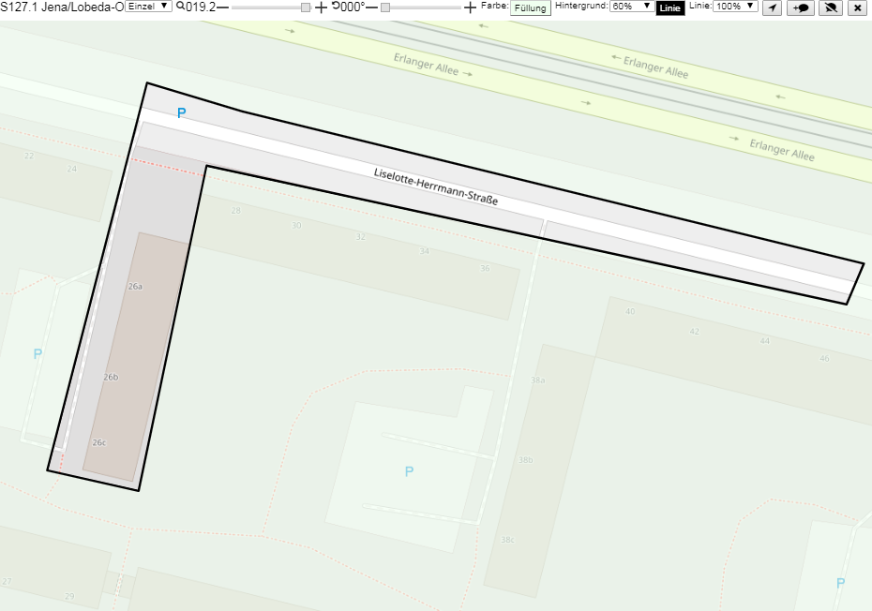The width and height of the screenshot is (872, 611).
Task: Click the zoom plus icon
Action: coord(321,7)
